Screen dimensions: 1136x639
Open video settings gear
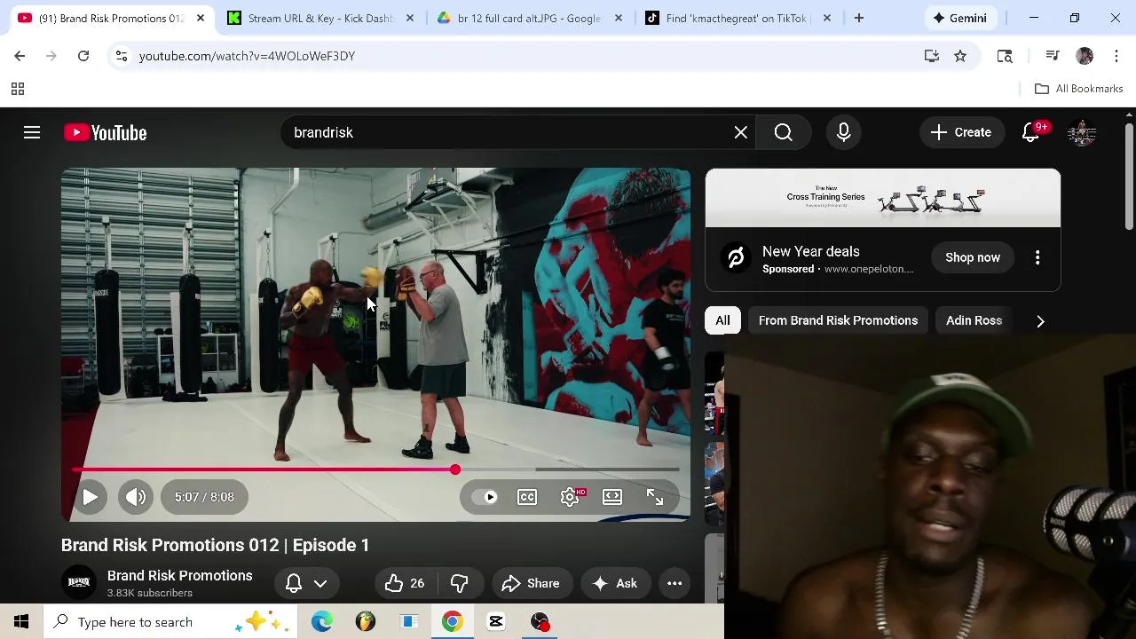tap(570, 497)
